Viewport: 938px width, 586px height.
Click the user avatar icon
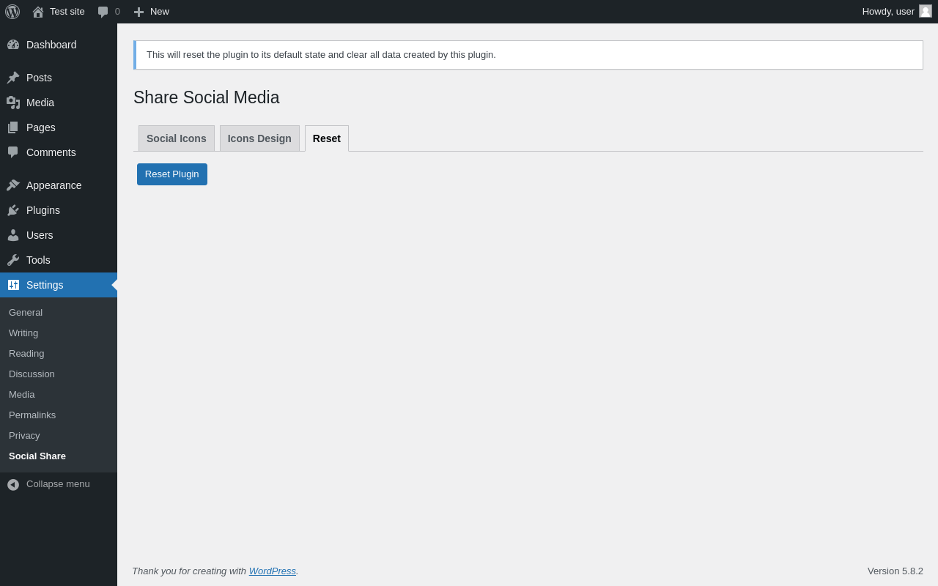click(x=926, y=11)
